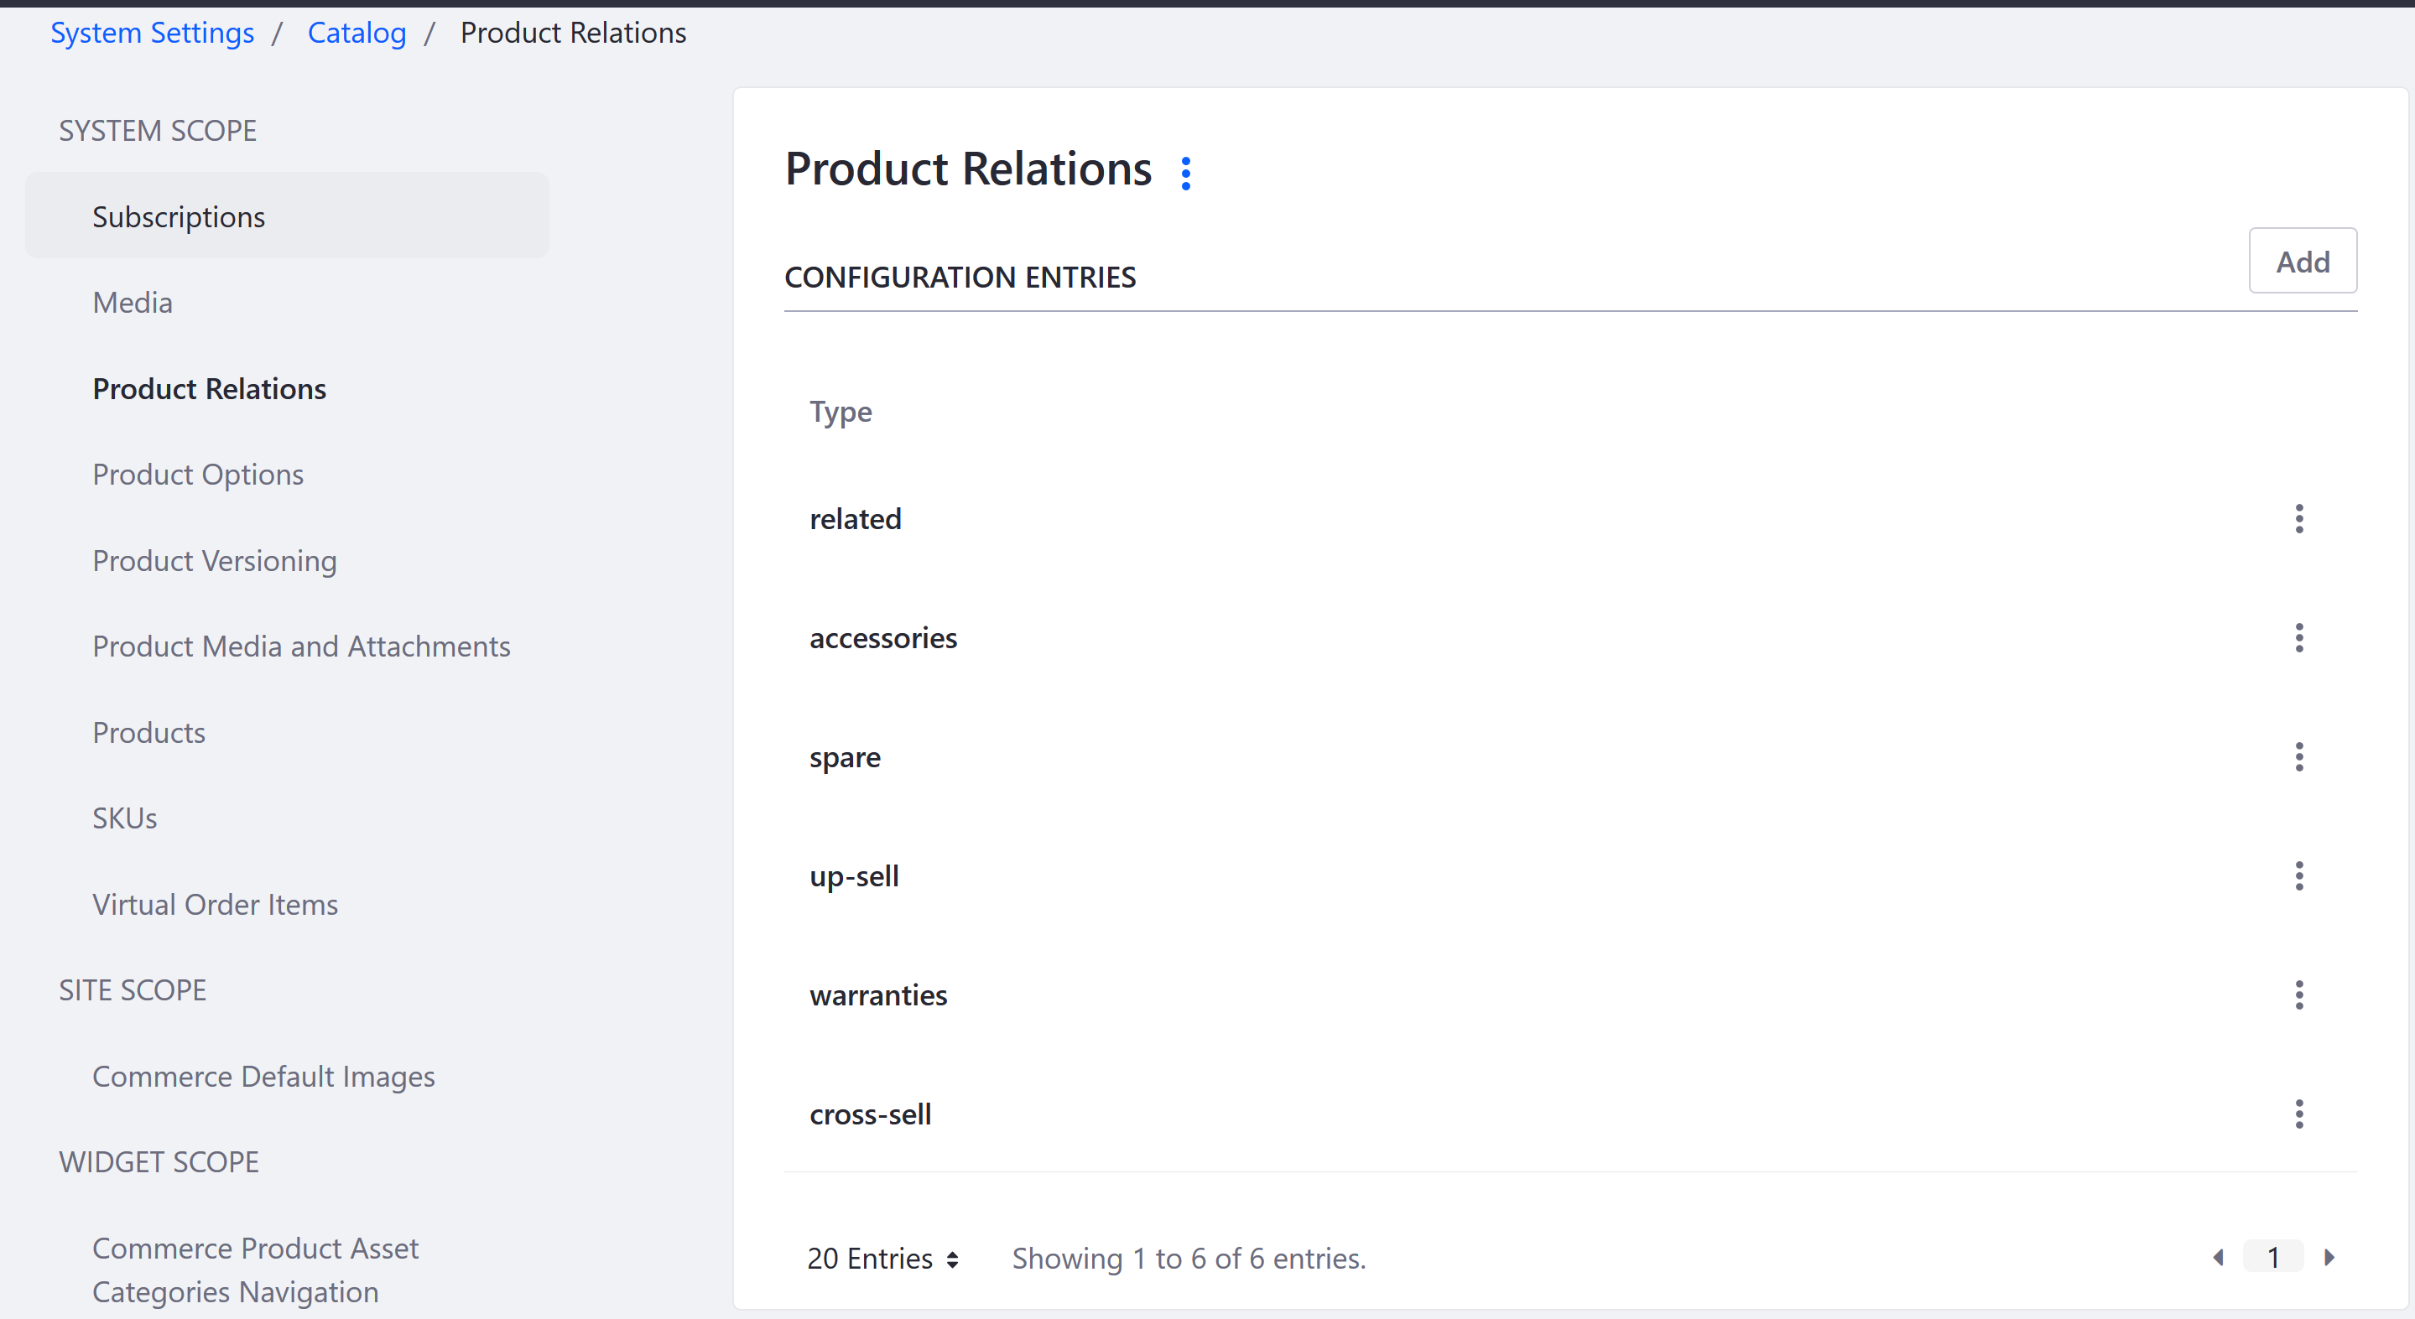Click the Product Relations options icon
This screenshot has width=2415, height=1319.
(1187, 170)
